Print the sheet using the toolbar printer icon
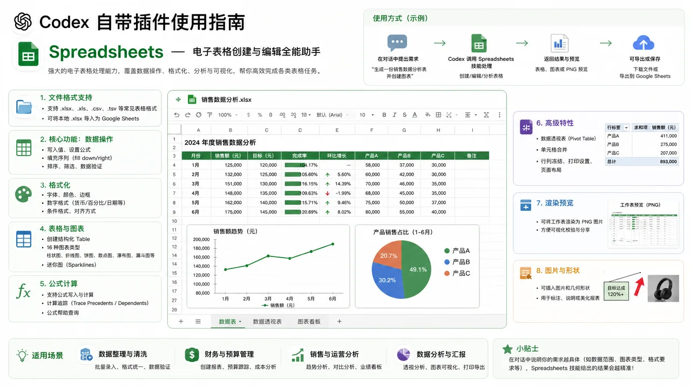The width and height of the screenshot is (691, 388). (x=199, y=115)
